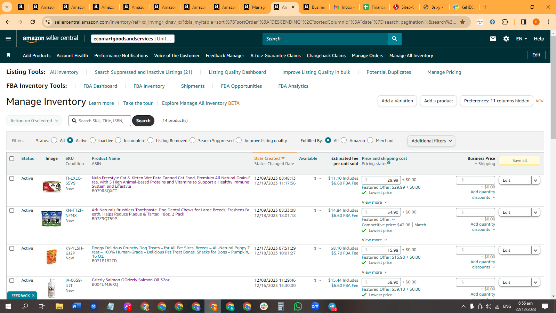The image size is (556, 313).
Task: Click the Search SKU, Title, ISBN field
Action: [x=100, y=121]
